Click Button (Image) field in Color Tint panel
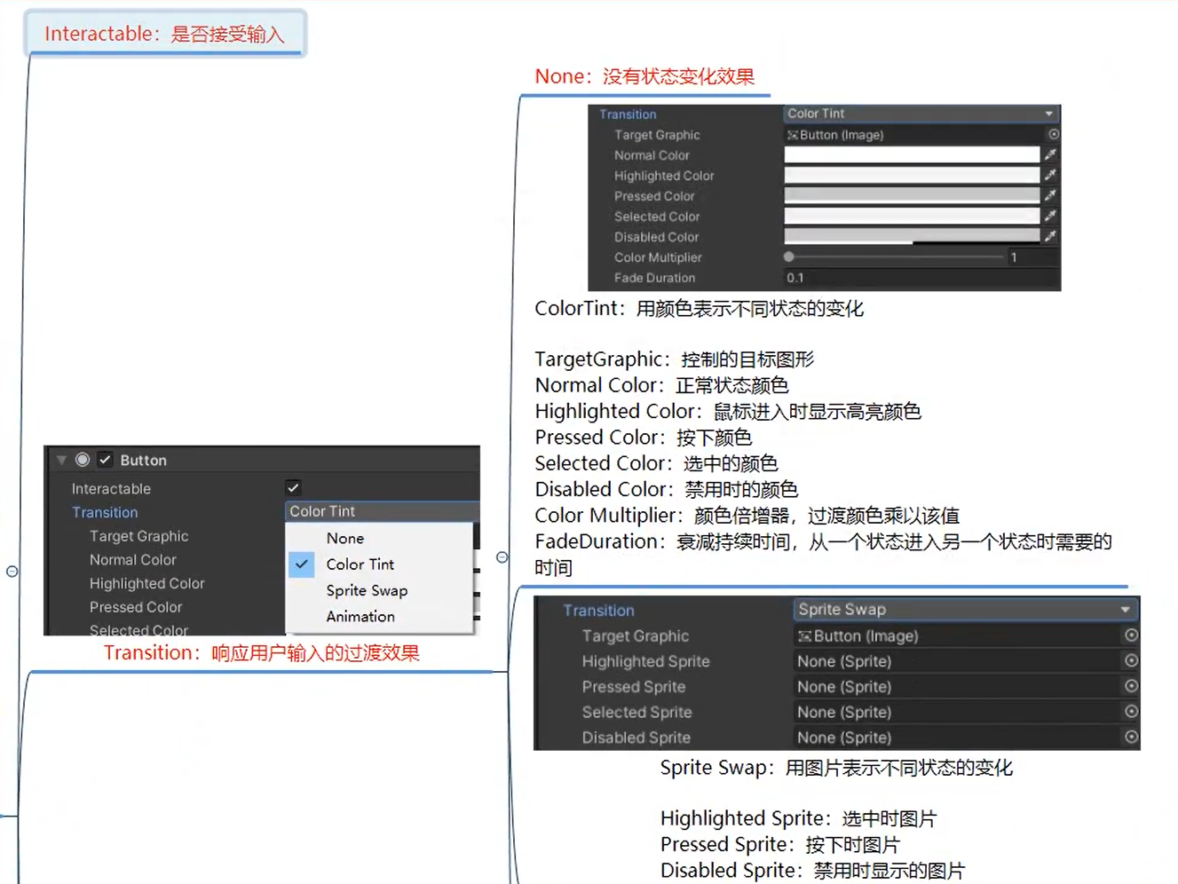Image resolution: width=1178 pixels, height=884 pixels. [914, 135]
